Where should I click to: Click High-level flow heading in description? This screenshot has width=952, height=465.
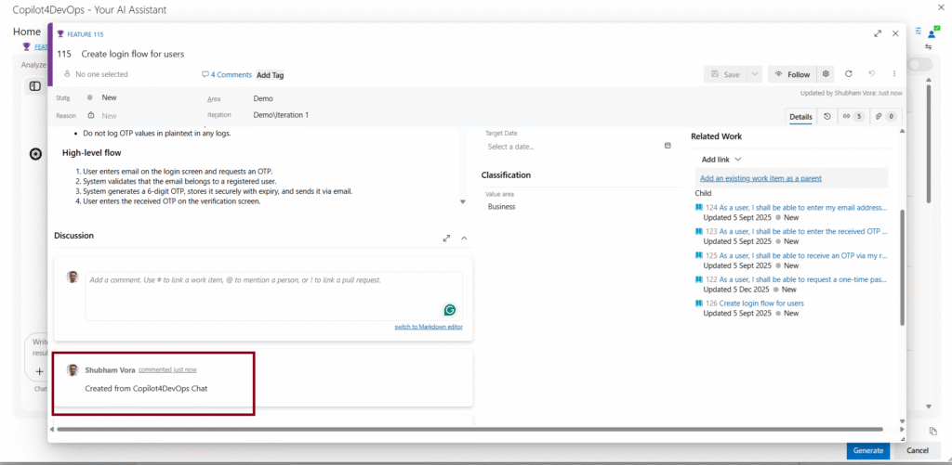(92, 153)
